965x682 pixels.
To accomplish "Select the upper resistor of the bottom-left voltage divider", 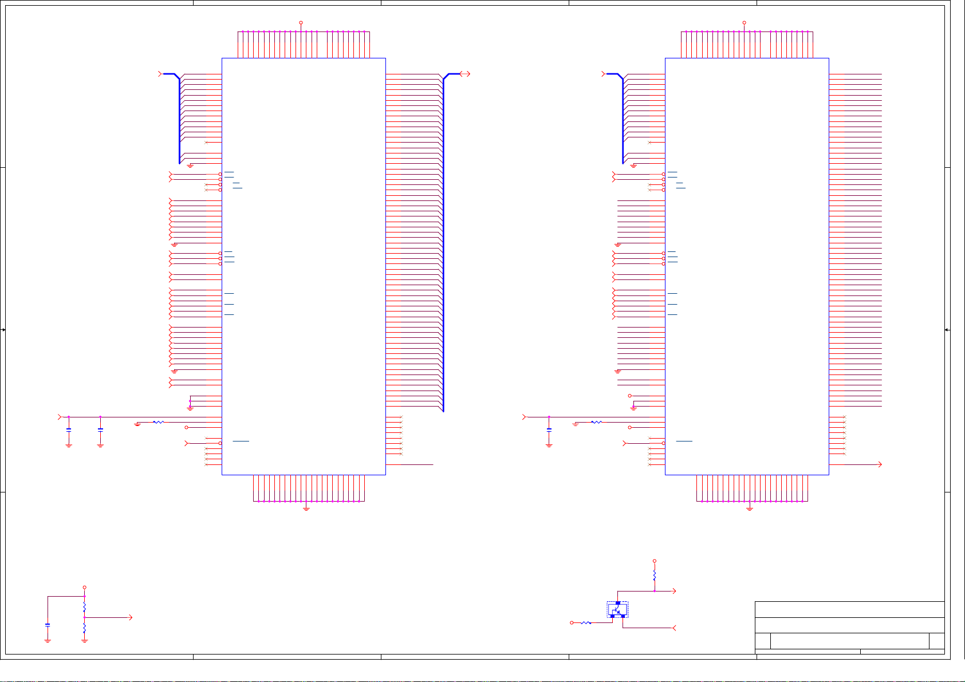I will (x=84, y=606).
